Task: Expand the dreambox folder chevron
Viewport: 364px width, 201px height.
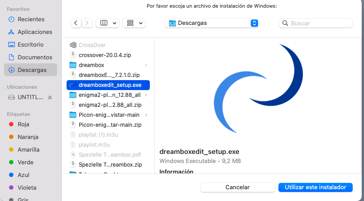Action: click(145, 65)
